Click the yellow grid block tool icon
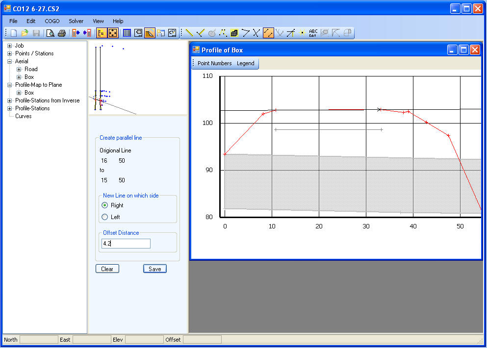 [234, 33]
